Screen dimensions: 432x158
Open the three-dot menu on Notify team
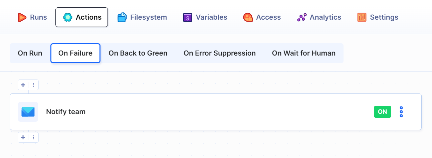coord(401,112)
